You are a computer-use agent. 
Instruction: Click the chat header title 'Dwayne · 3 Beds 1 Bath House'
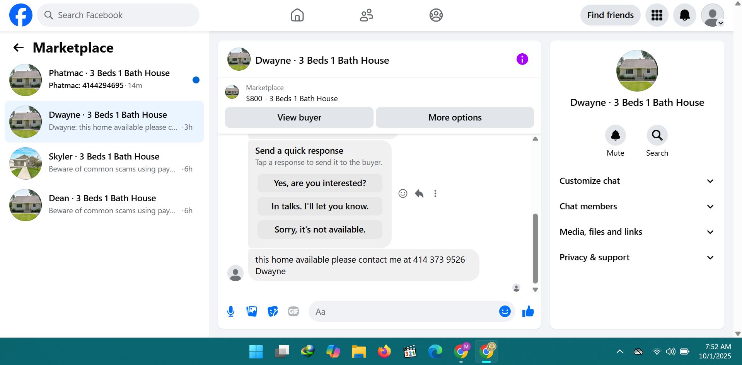[x=322, y=60]
